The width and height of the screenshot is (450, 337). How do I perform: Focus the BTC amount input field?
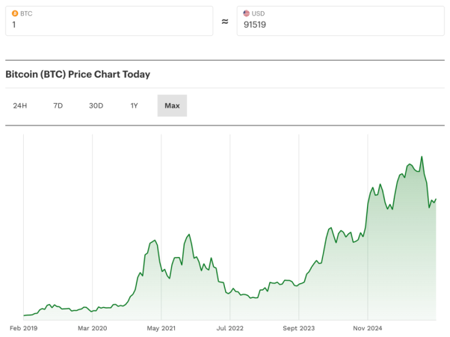point(108,25)
